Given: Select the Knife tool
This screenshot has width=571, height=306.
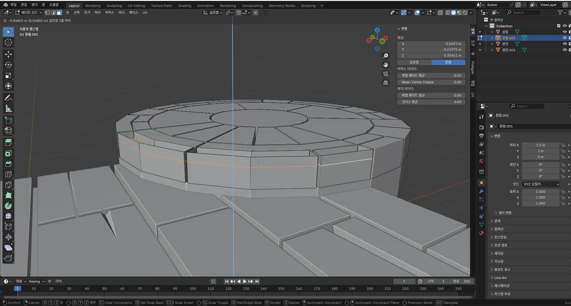Looking at the screenshot, I should pyautogui.click(x=8, y=185).
